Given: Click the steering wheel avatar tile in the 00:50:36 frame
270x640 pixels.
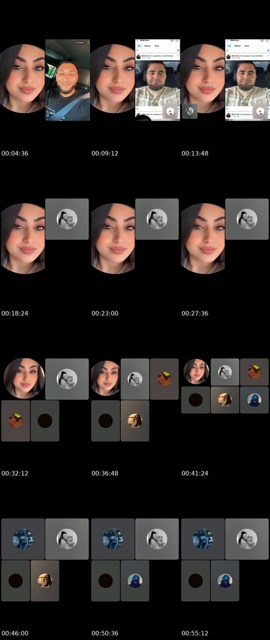Looking at the screenshot, I should [x=113, y=539].
